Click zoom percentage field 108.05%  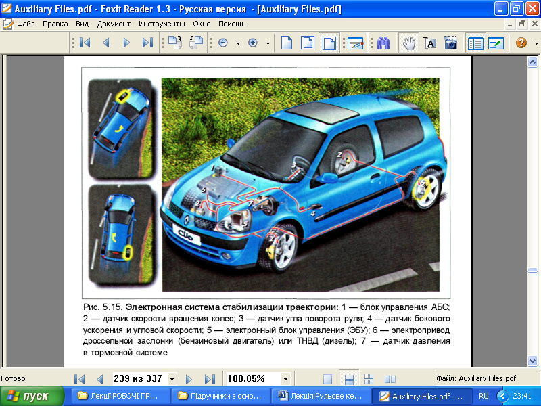pos(253,379)
